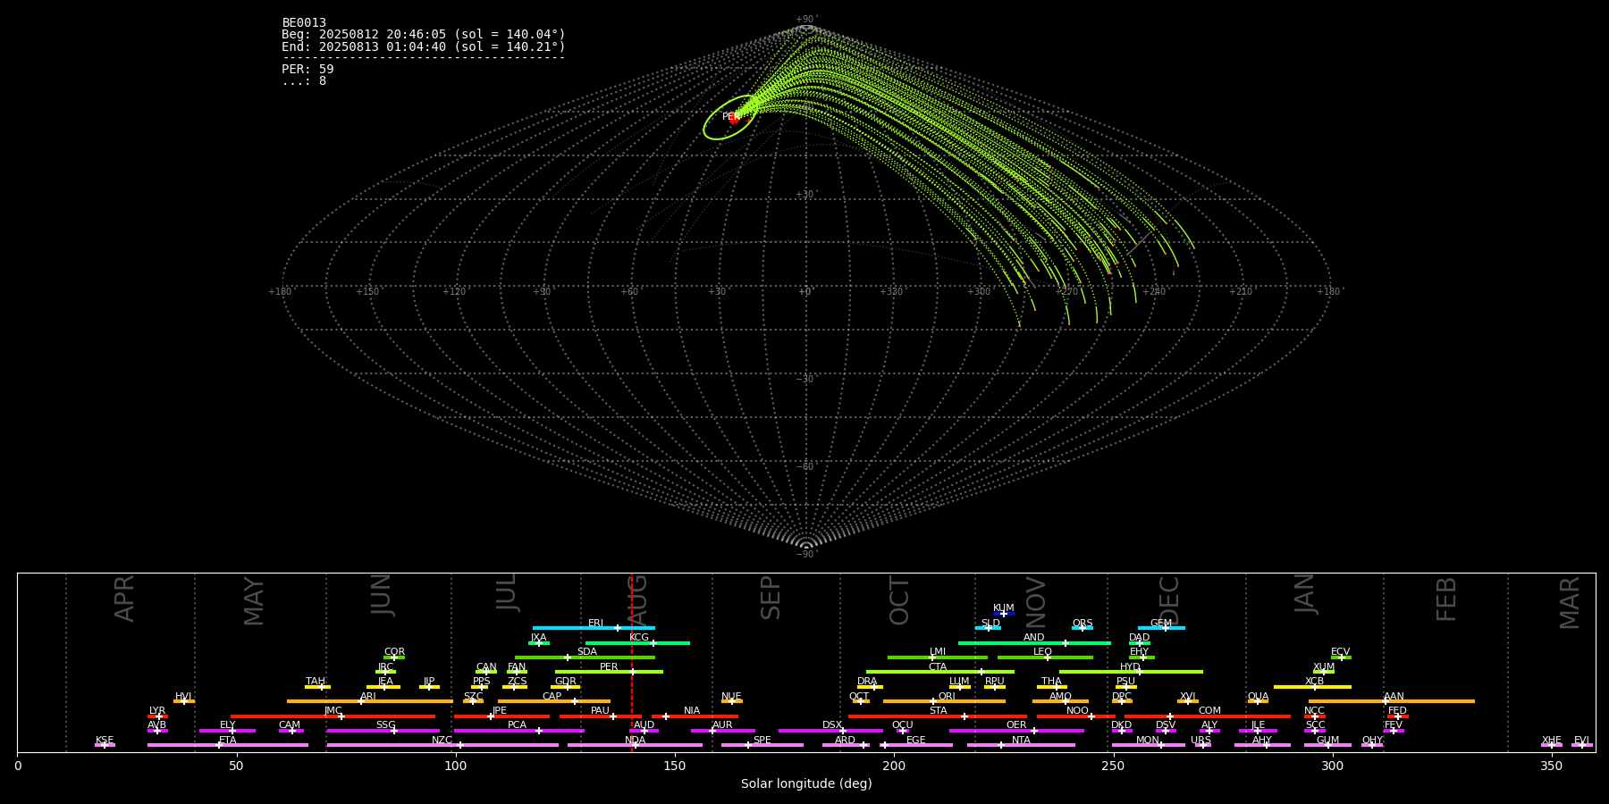Select the purple OER shower bar
Screen dimensions: 1609x804
1016,731
